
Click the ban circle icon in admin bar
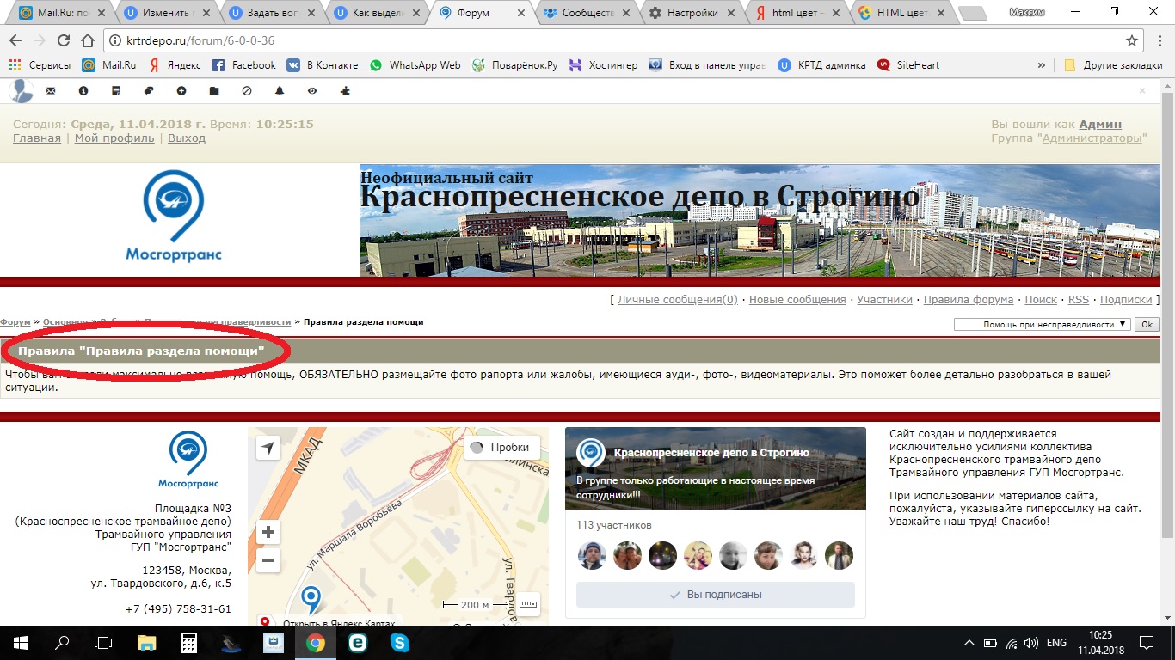247,90
